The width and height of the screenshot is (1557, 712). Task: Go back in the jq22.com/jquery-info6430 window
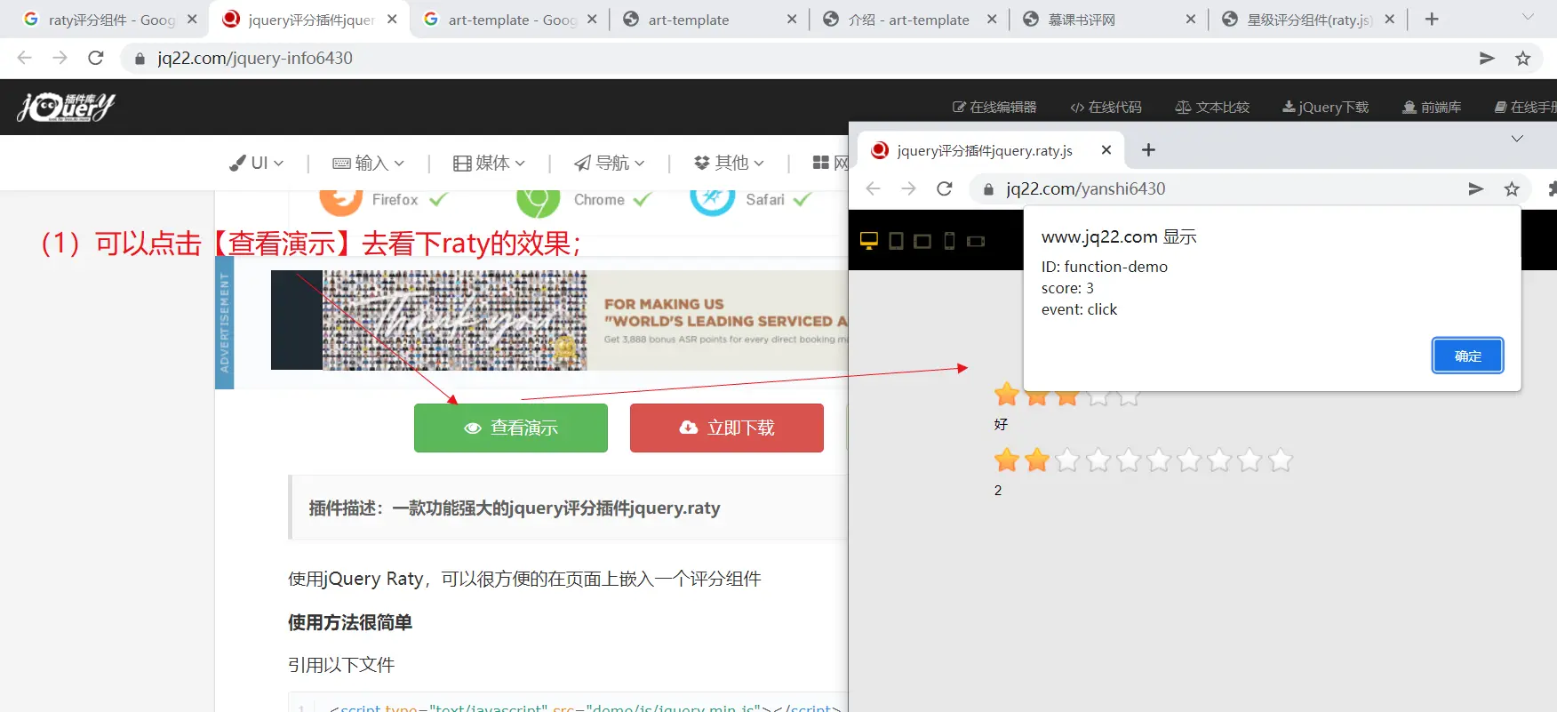(24, 58)
